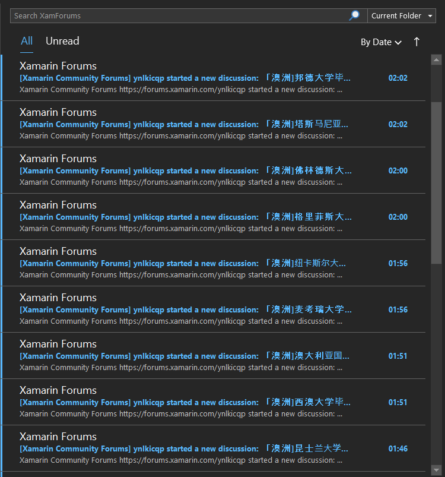Open the email subject 澳大利亚国
Image resolution: width=445 pixels, height=477 pixels.
[x=185, y=356]
